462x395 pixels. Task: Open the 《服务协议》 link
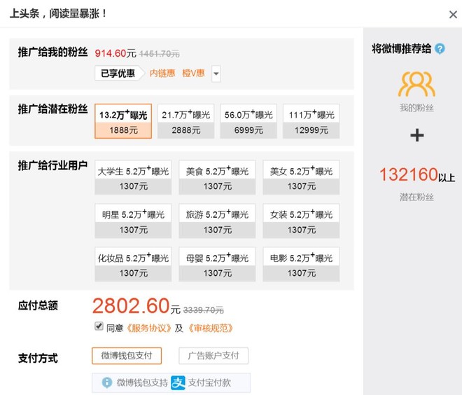point(149,328)
